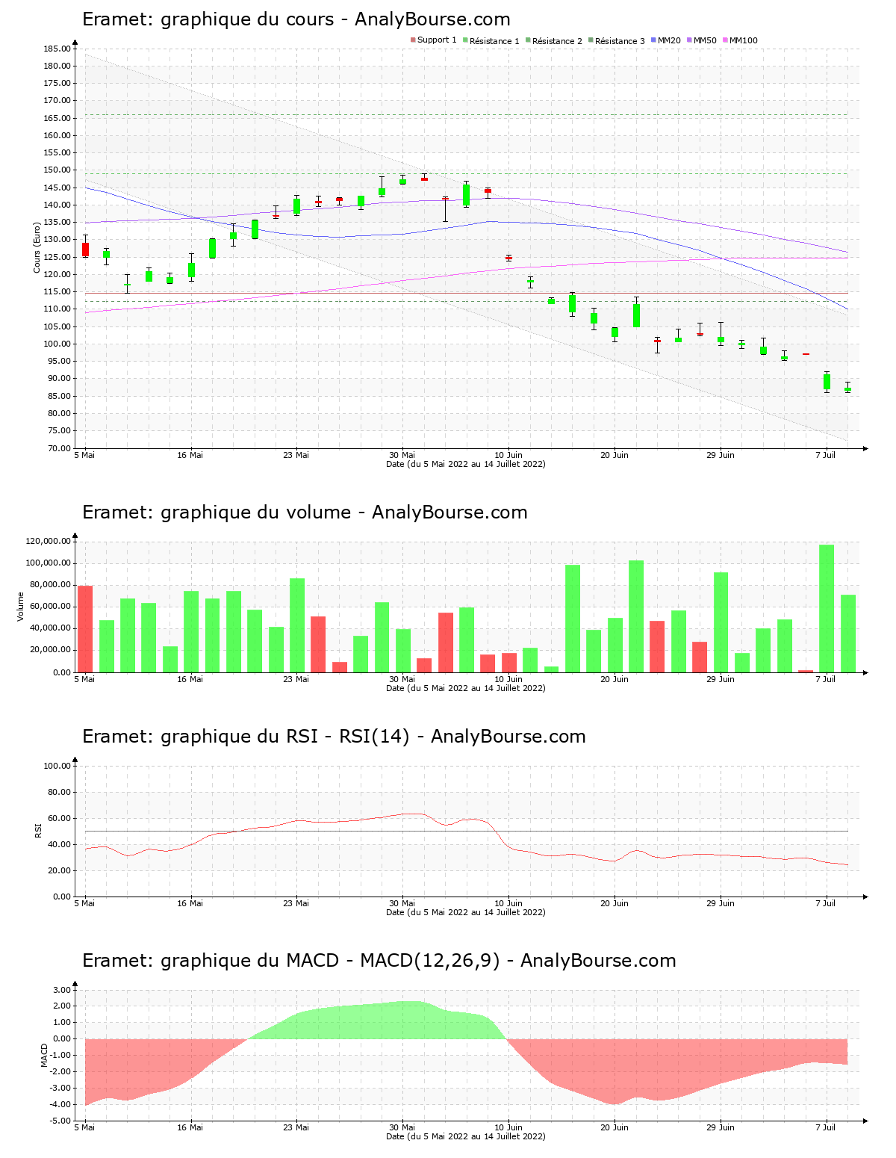This screenshot has height=1158, width=896.
Task: Select the 'Résistance 2' legend label
Action: click(557, 40)
